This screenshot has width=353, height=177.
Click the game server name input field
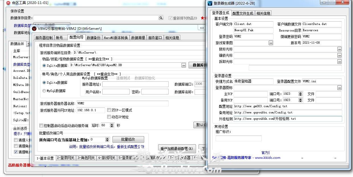[x=122, y=104]
